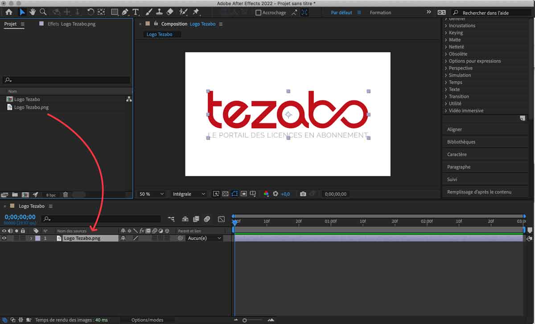Open Remplissage d'après le contenu panel
Screen dimensions: 535x324
click(x=479, y=192)
